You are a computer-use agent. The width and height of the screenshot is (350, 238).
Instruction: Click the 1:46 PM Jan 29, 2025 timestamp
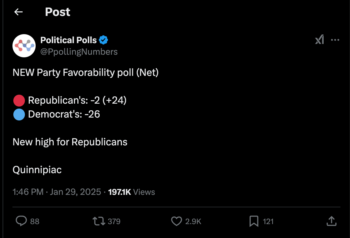(x=57, y=192)
